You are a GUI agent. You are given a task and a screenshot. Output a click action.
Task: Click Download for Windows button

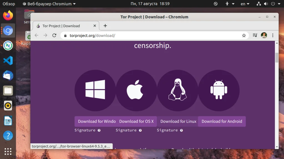95,121
